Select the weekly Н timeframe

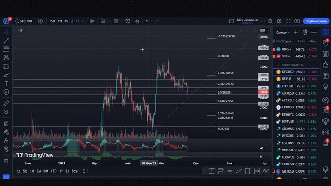click(77, 21)
